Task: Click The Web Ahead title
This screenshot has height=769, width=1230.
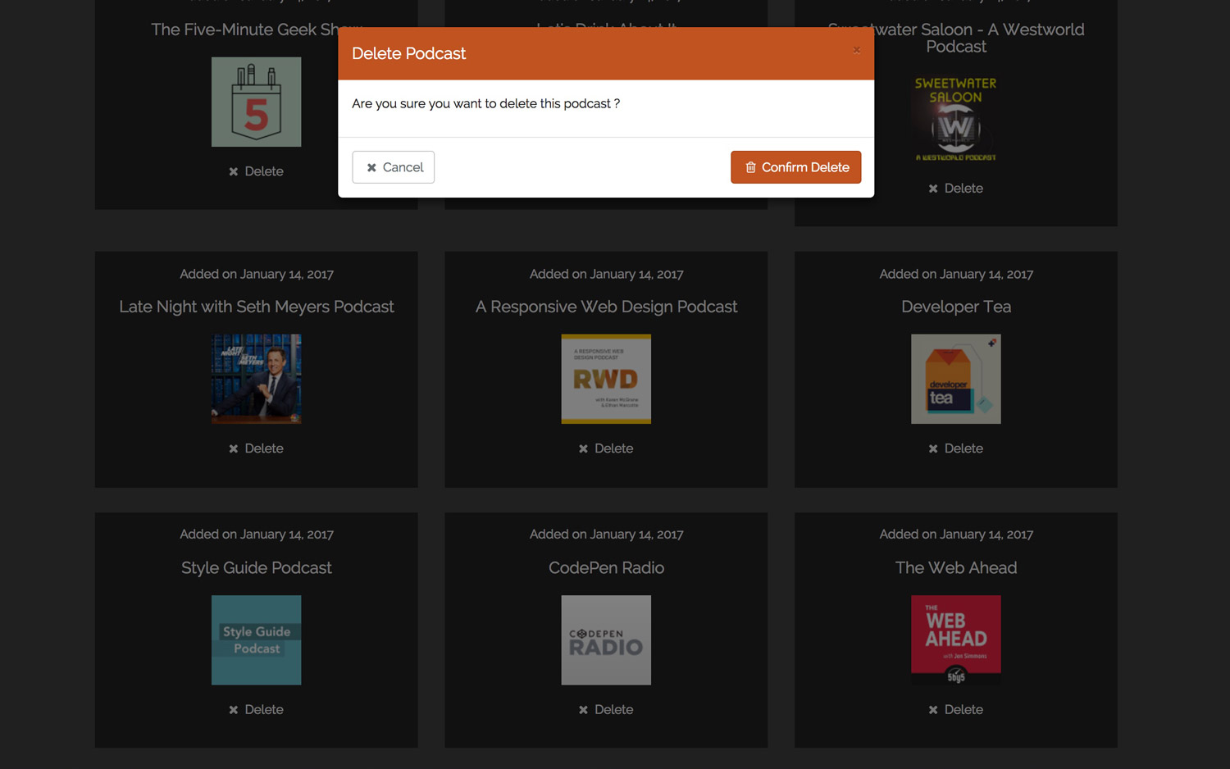Action: pos(956,568)
